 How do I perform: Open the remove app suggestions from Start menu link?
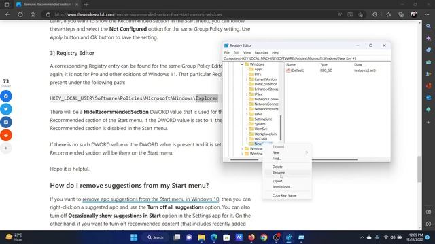coord(151,199)
